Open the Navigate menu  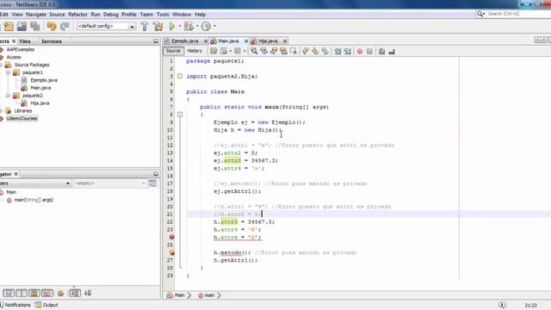(x=36, y=15)
